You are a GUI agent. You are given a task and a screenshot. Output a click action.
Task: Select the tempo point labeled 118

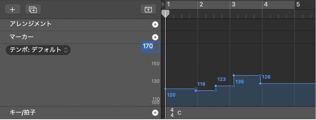point(196,90)
